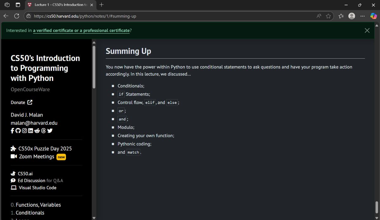Open the Twitter bird icon
This screenshot has height=220, width=380.
pos(50,131)
